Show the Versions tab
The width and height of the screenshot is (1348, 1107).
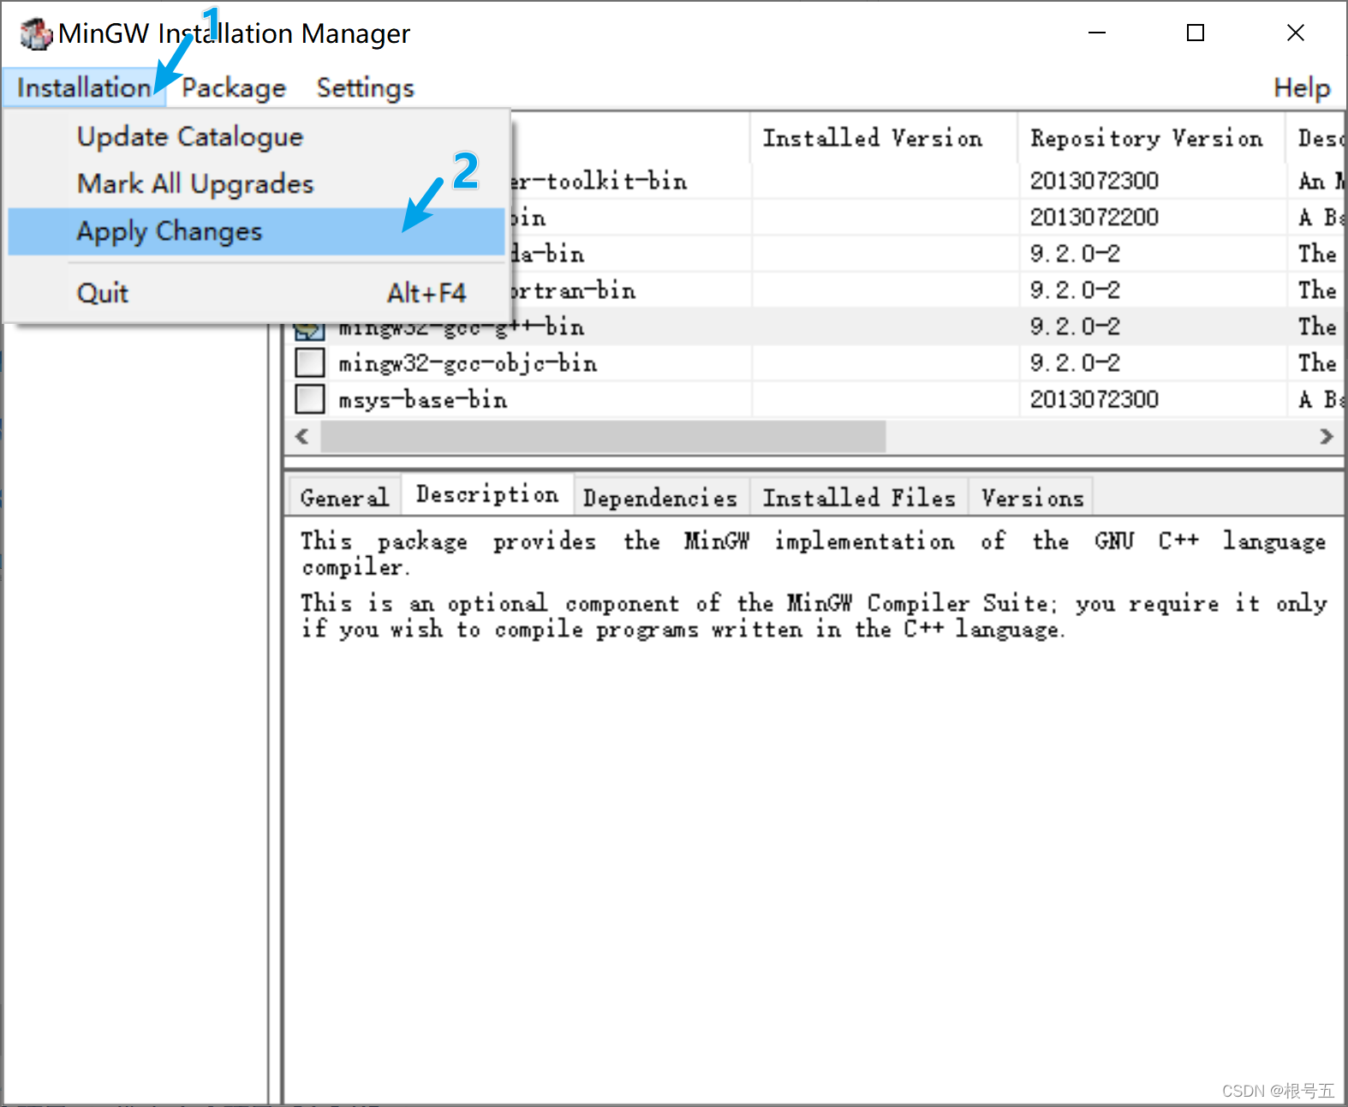(1032, 497)
